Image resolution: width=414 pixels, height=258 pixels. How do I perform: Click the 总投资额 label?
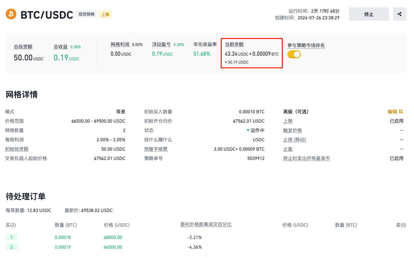(x=23, y=47)
